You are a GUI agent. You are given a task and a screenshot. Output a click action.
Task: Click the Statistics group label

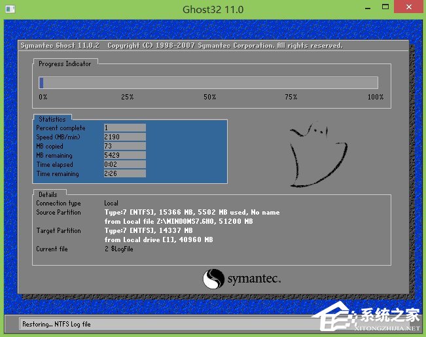point(52,119)
